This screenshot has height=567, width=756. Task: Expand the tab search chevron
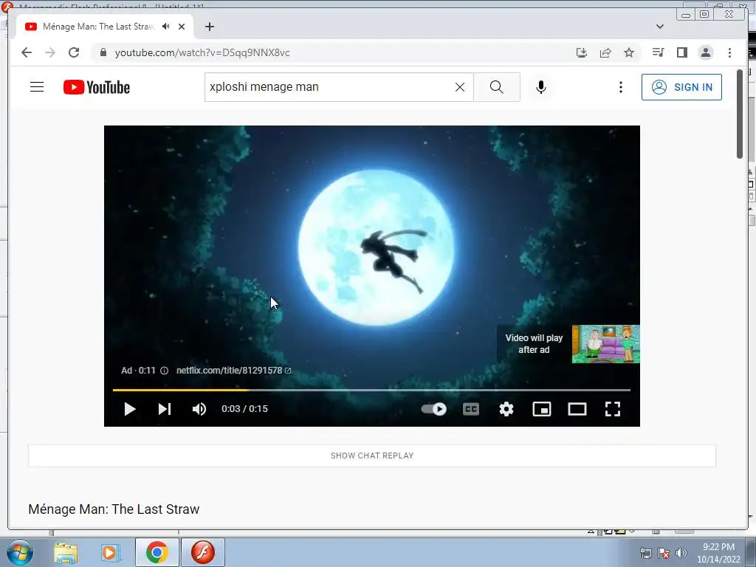pos(659,27)
